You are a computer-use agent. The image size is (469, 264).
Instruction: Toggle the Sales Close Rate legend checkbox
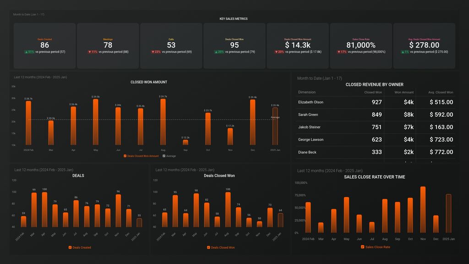point(363,247)
